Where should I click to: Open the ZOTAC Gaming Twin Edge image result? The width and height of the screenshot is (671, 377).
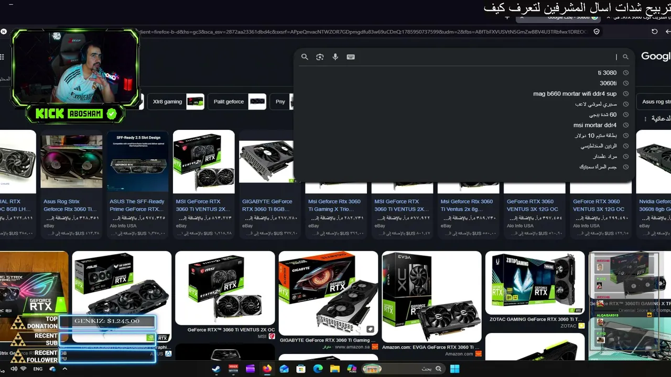[535, 283]
